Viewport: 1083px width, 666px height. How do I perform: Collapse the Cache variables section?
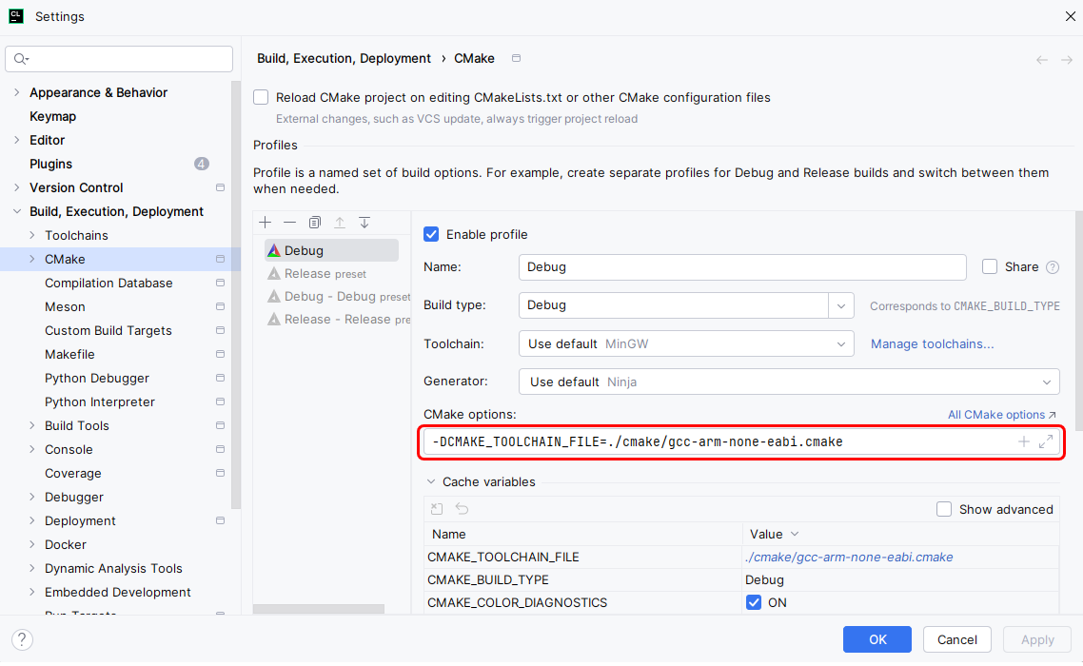point(430,482)
